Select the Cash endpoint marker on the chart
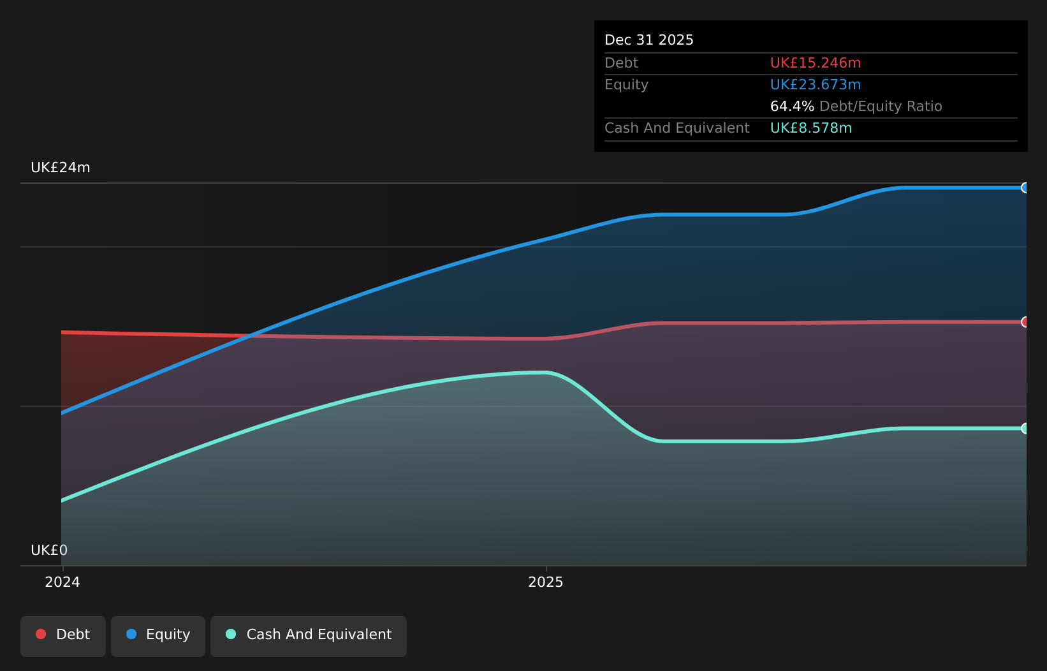 [1025, 428]
